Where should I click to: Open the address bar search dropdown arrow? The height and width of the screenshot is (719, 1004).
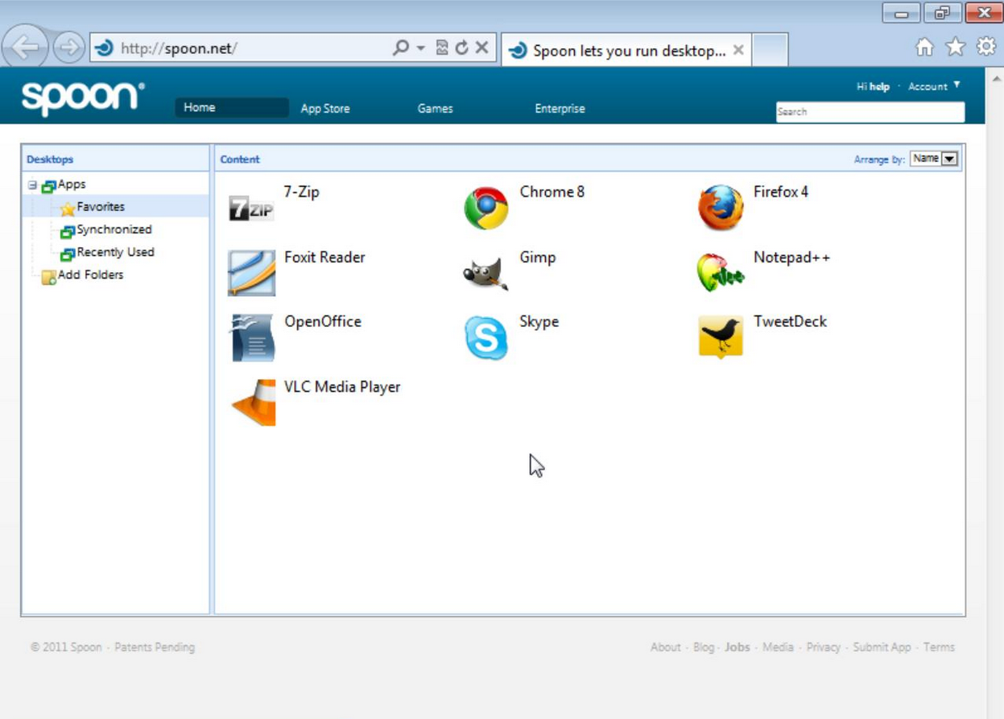(x=421, y=48)
